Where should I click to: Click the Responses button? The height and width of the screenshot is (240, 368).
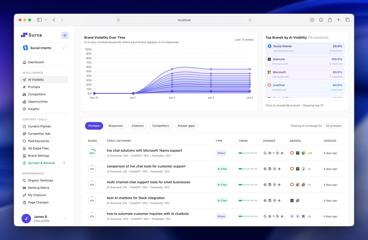pos(116,126)
